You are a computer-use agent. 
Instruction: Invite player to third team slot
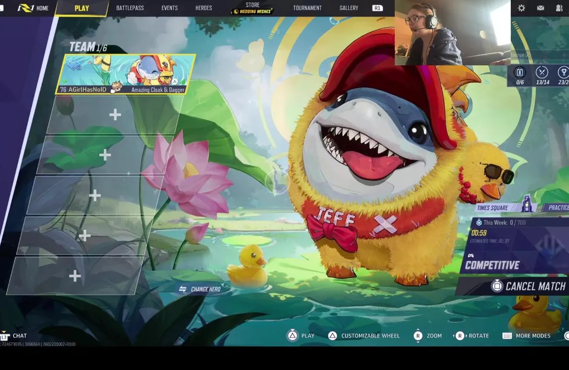[105, 155]
